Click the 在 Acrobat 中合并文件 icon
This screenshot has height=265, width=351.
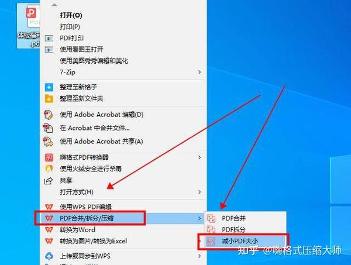click(48, 128)
